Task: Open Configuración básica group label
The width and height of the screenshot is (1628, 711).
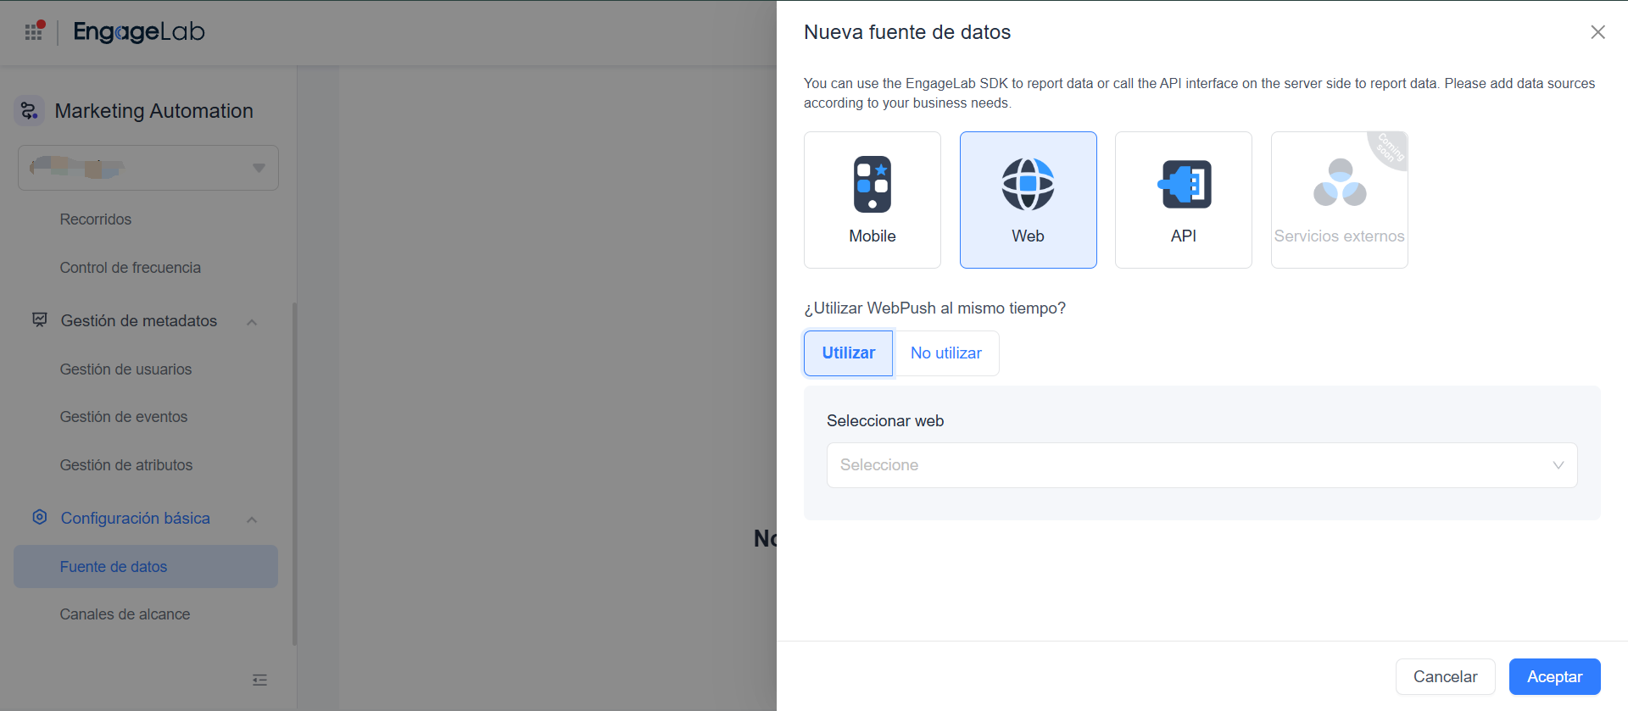Action: 136,519
